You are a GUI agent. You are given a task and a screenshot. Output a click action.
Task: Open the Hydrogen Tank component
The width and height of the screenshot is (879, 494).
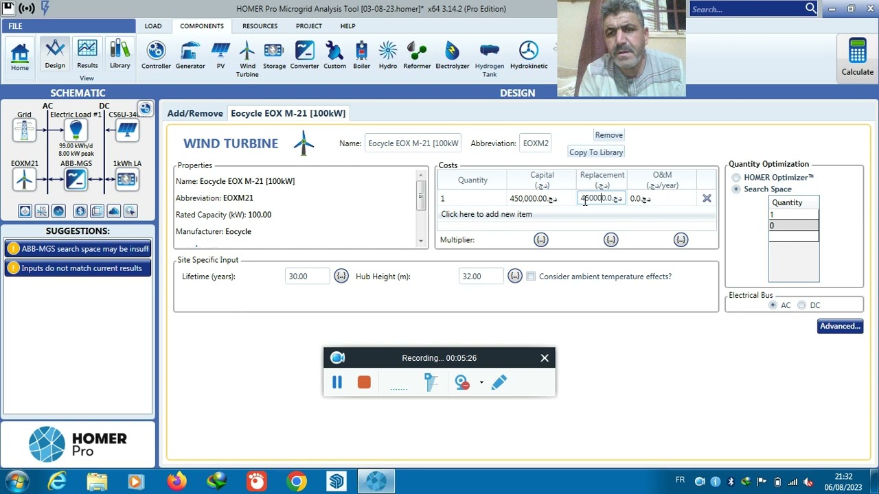(489, 59)
